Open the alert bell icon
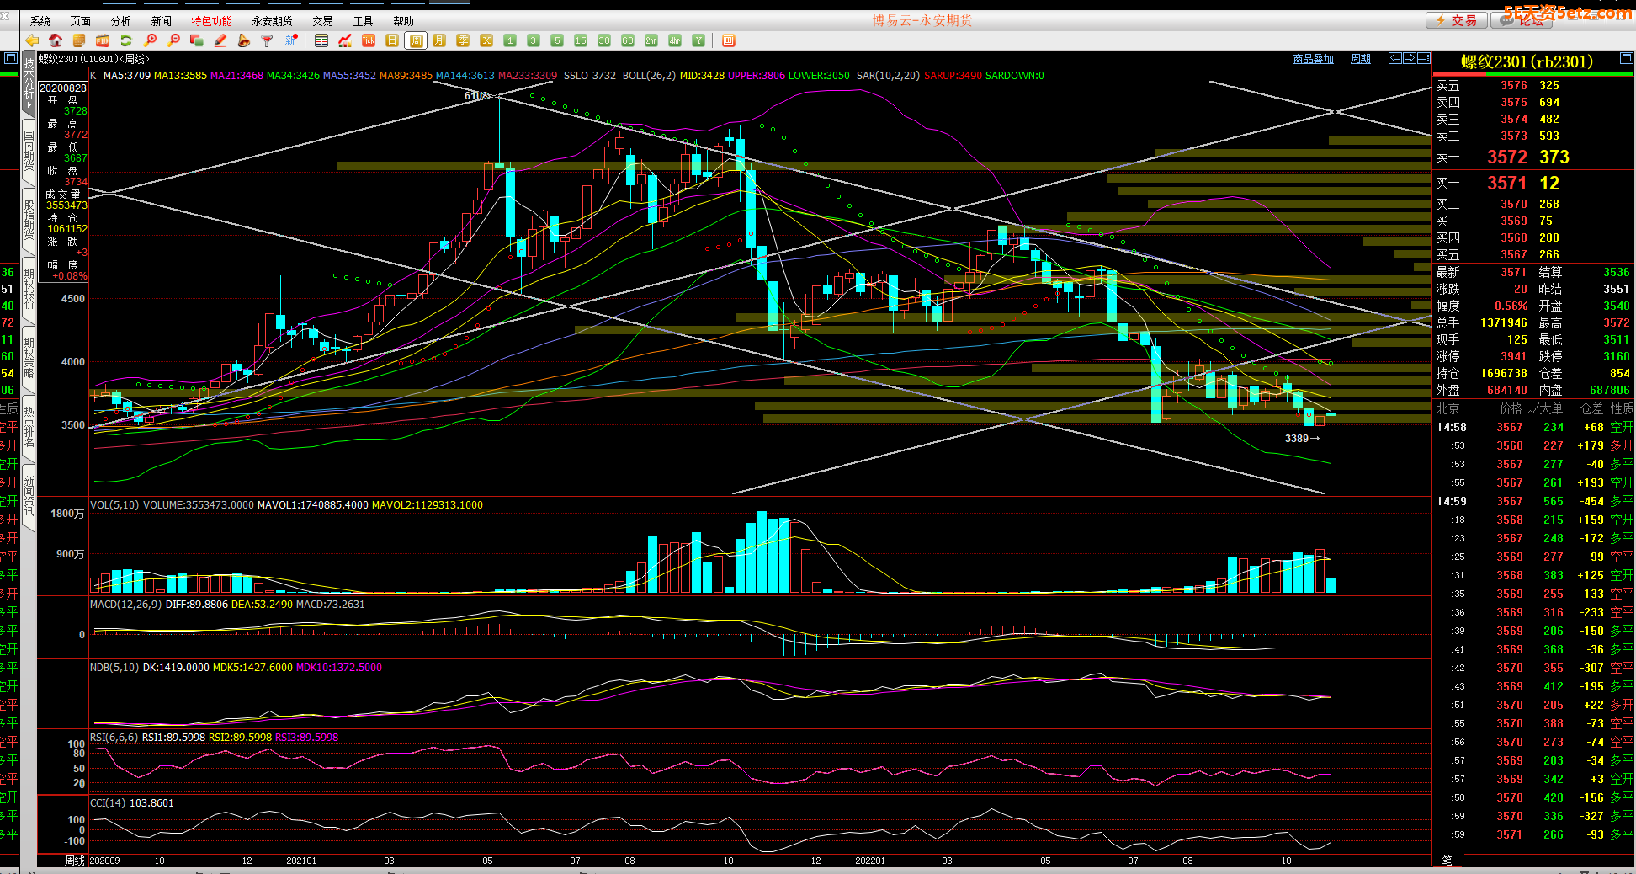This screenshot has height=874, width=1636. pyautogui.click(x=244, y=40)
